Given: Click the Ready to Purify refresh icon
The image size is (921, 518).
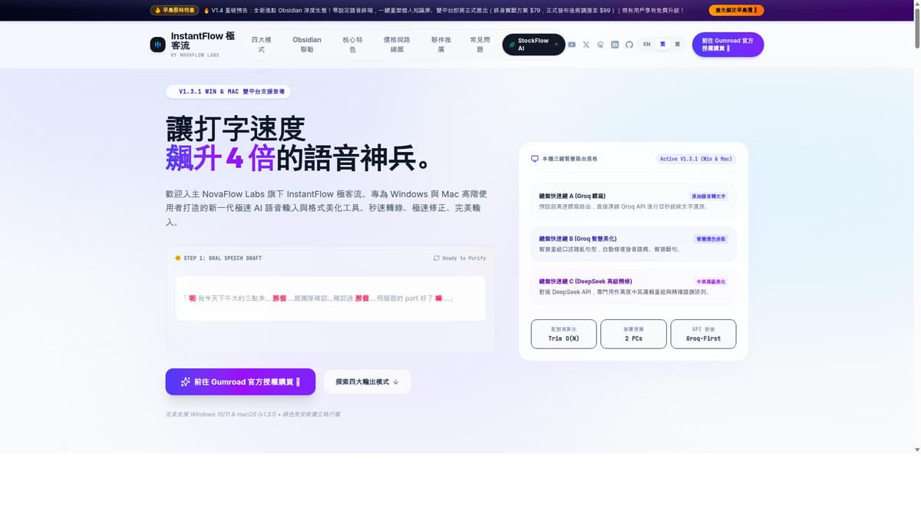Looking at the screenshot, I should coord(437,258).
